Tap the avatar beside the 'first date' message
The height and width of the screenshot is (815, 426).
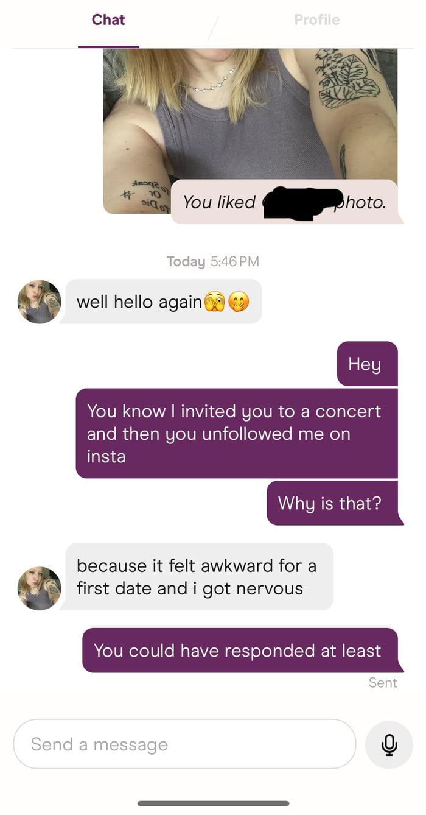point(38,576)
